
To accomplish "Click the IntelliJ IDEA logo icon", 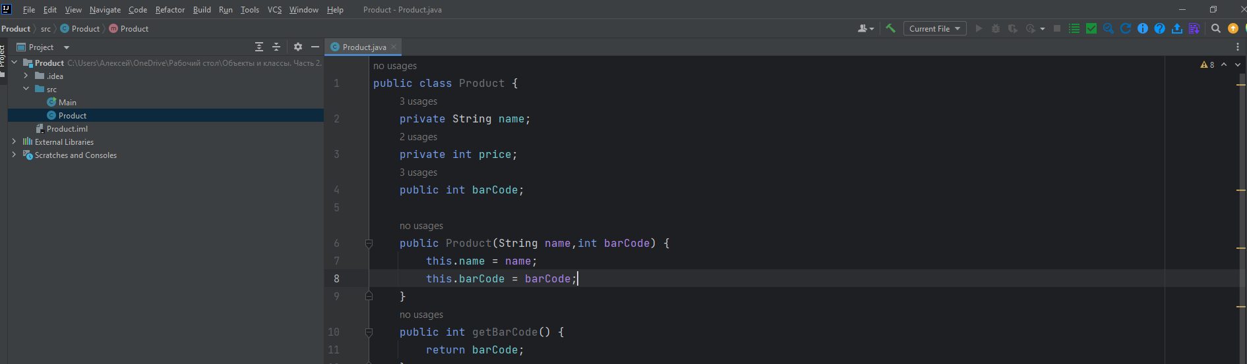I will coord(7,9).
